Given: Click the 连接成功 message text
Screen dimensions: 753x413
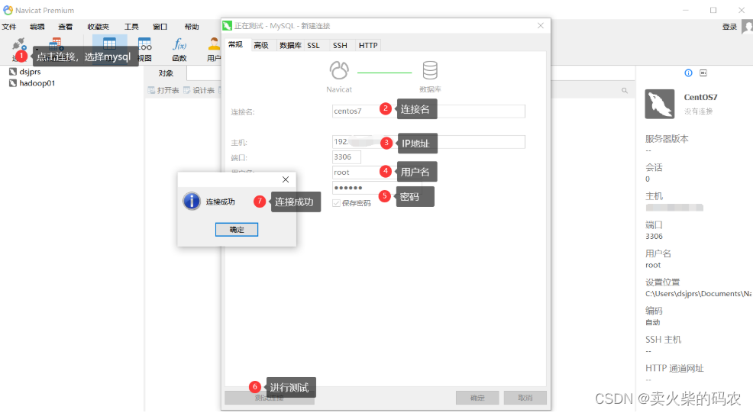Looking at the screenshot, I should pos(221,202).
